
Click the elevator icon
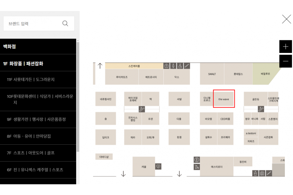(262, 173)
